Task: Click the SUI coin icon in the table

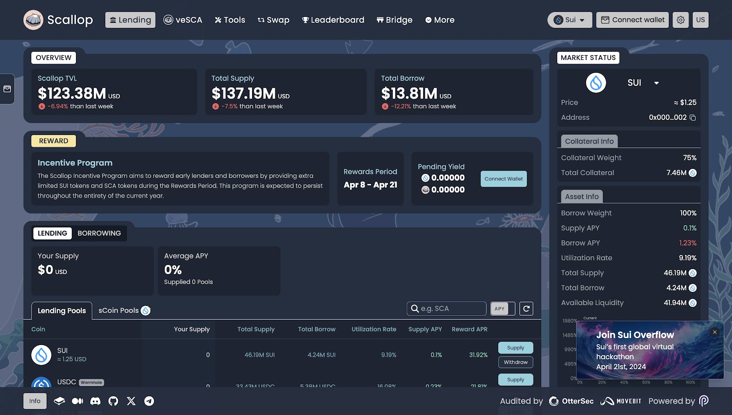Action: (41, 355)
